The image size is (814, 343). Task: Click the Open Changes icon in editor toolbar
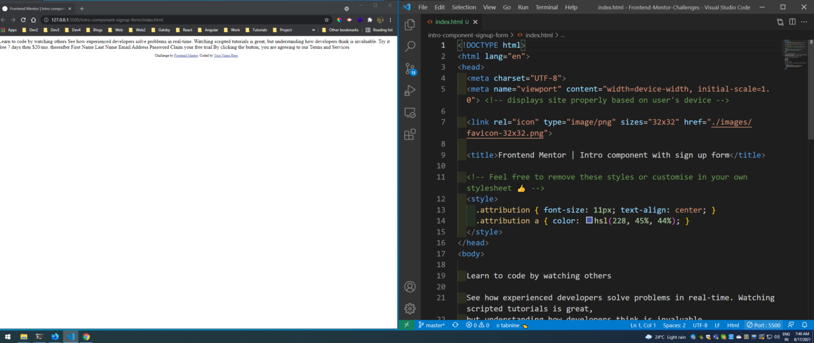tap(780, 22)
